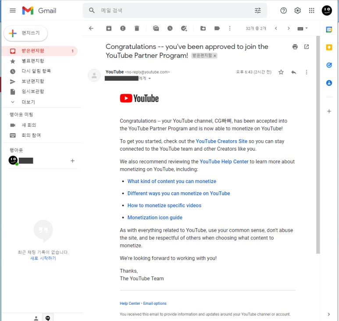
Task: Apply a label to email
Action: [x=217, y=28]
